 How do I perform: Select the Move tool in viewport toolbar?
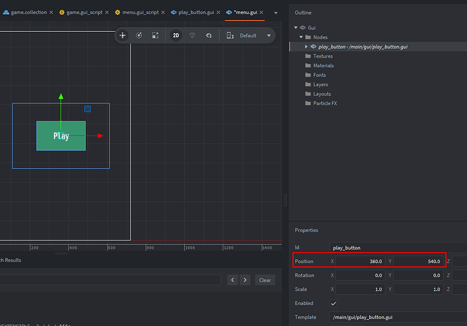[123, 35]
